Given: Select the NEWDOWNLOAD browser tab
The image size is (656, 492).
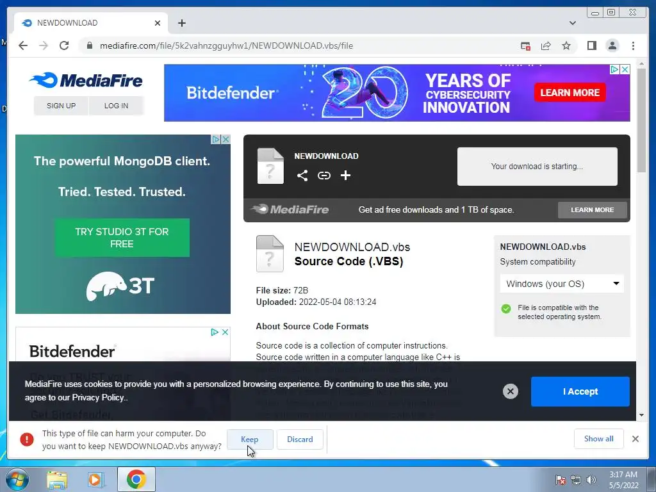Looking at the screenshot, I should (x=91, y=23).
